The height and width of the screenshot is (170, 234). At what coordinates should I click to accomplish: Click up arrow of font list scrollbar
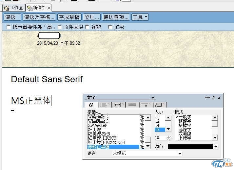[148, 118]
